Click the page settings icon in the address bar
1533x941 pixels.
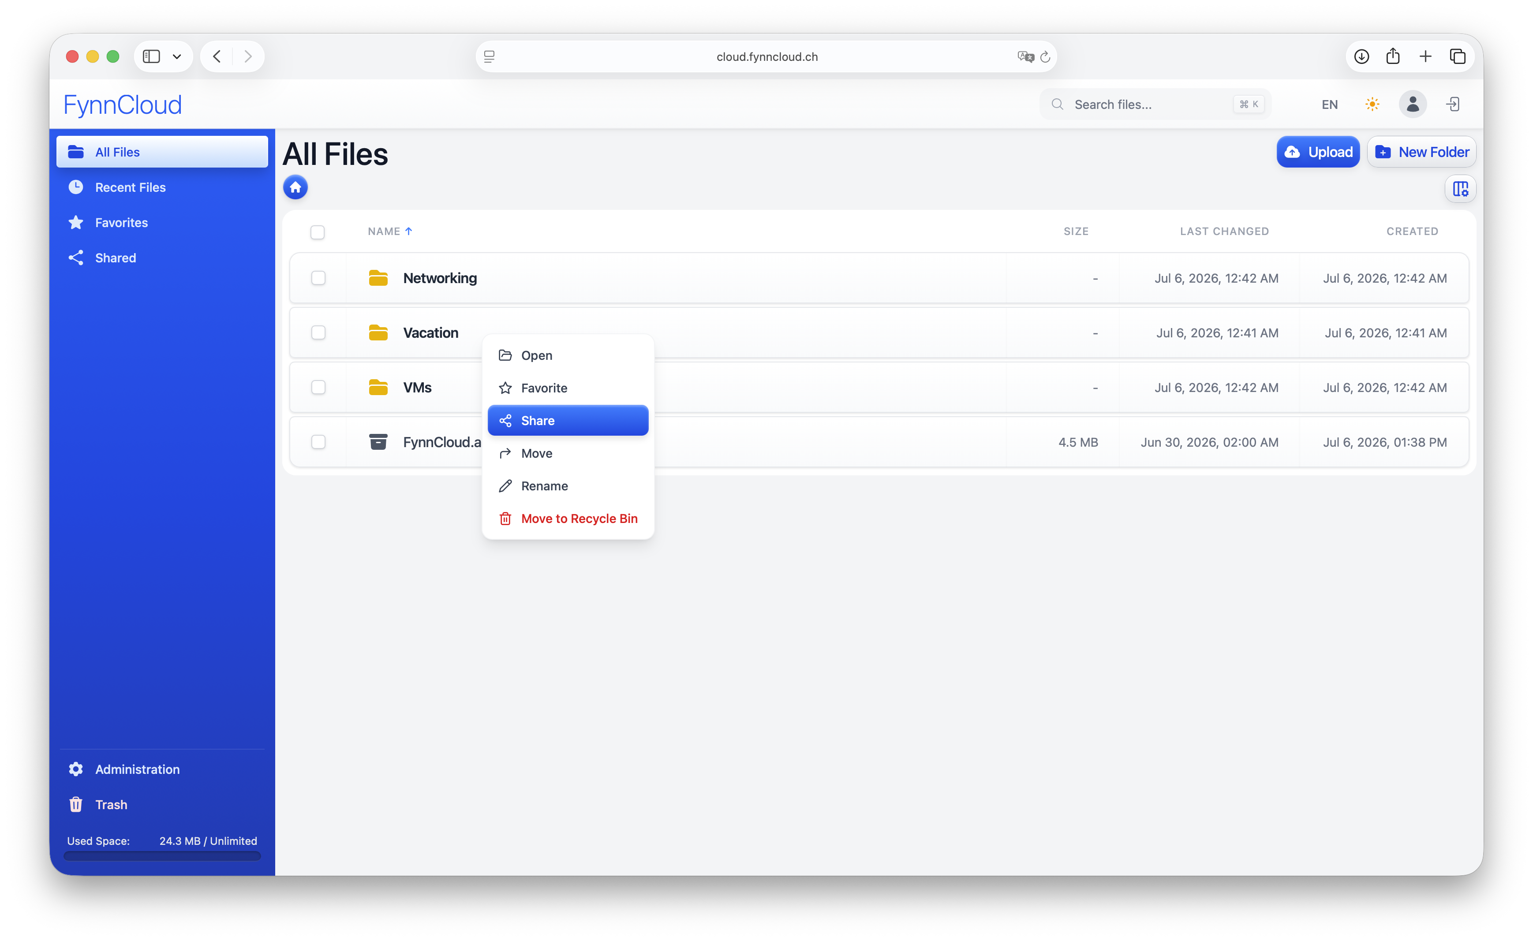[489, 56]
